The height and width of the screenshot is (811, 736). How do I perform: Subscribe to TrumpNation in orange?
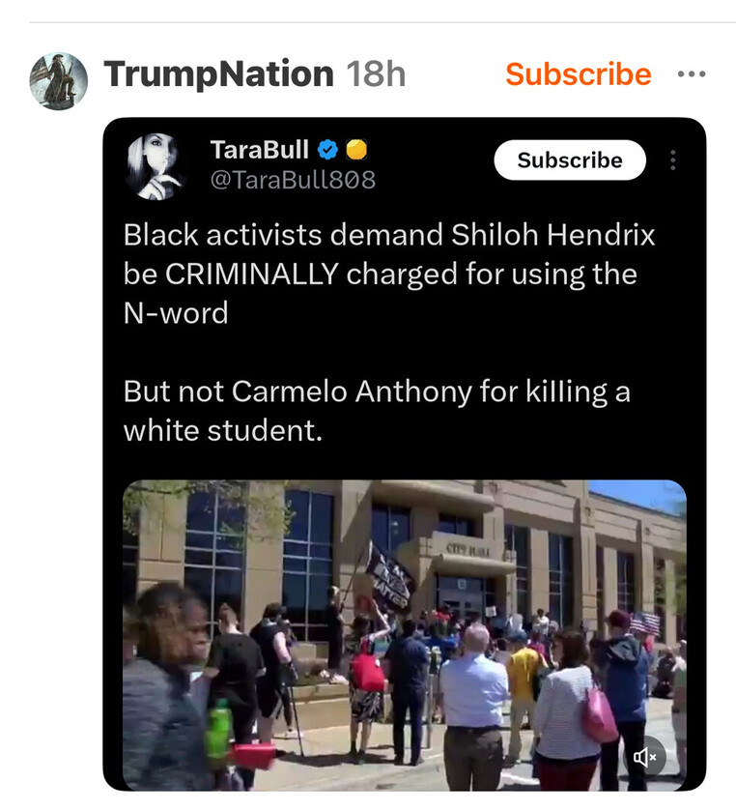click(579, 74)
